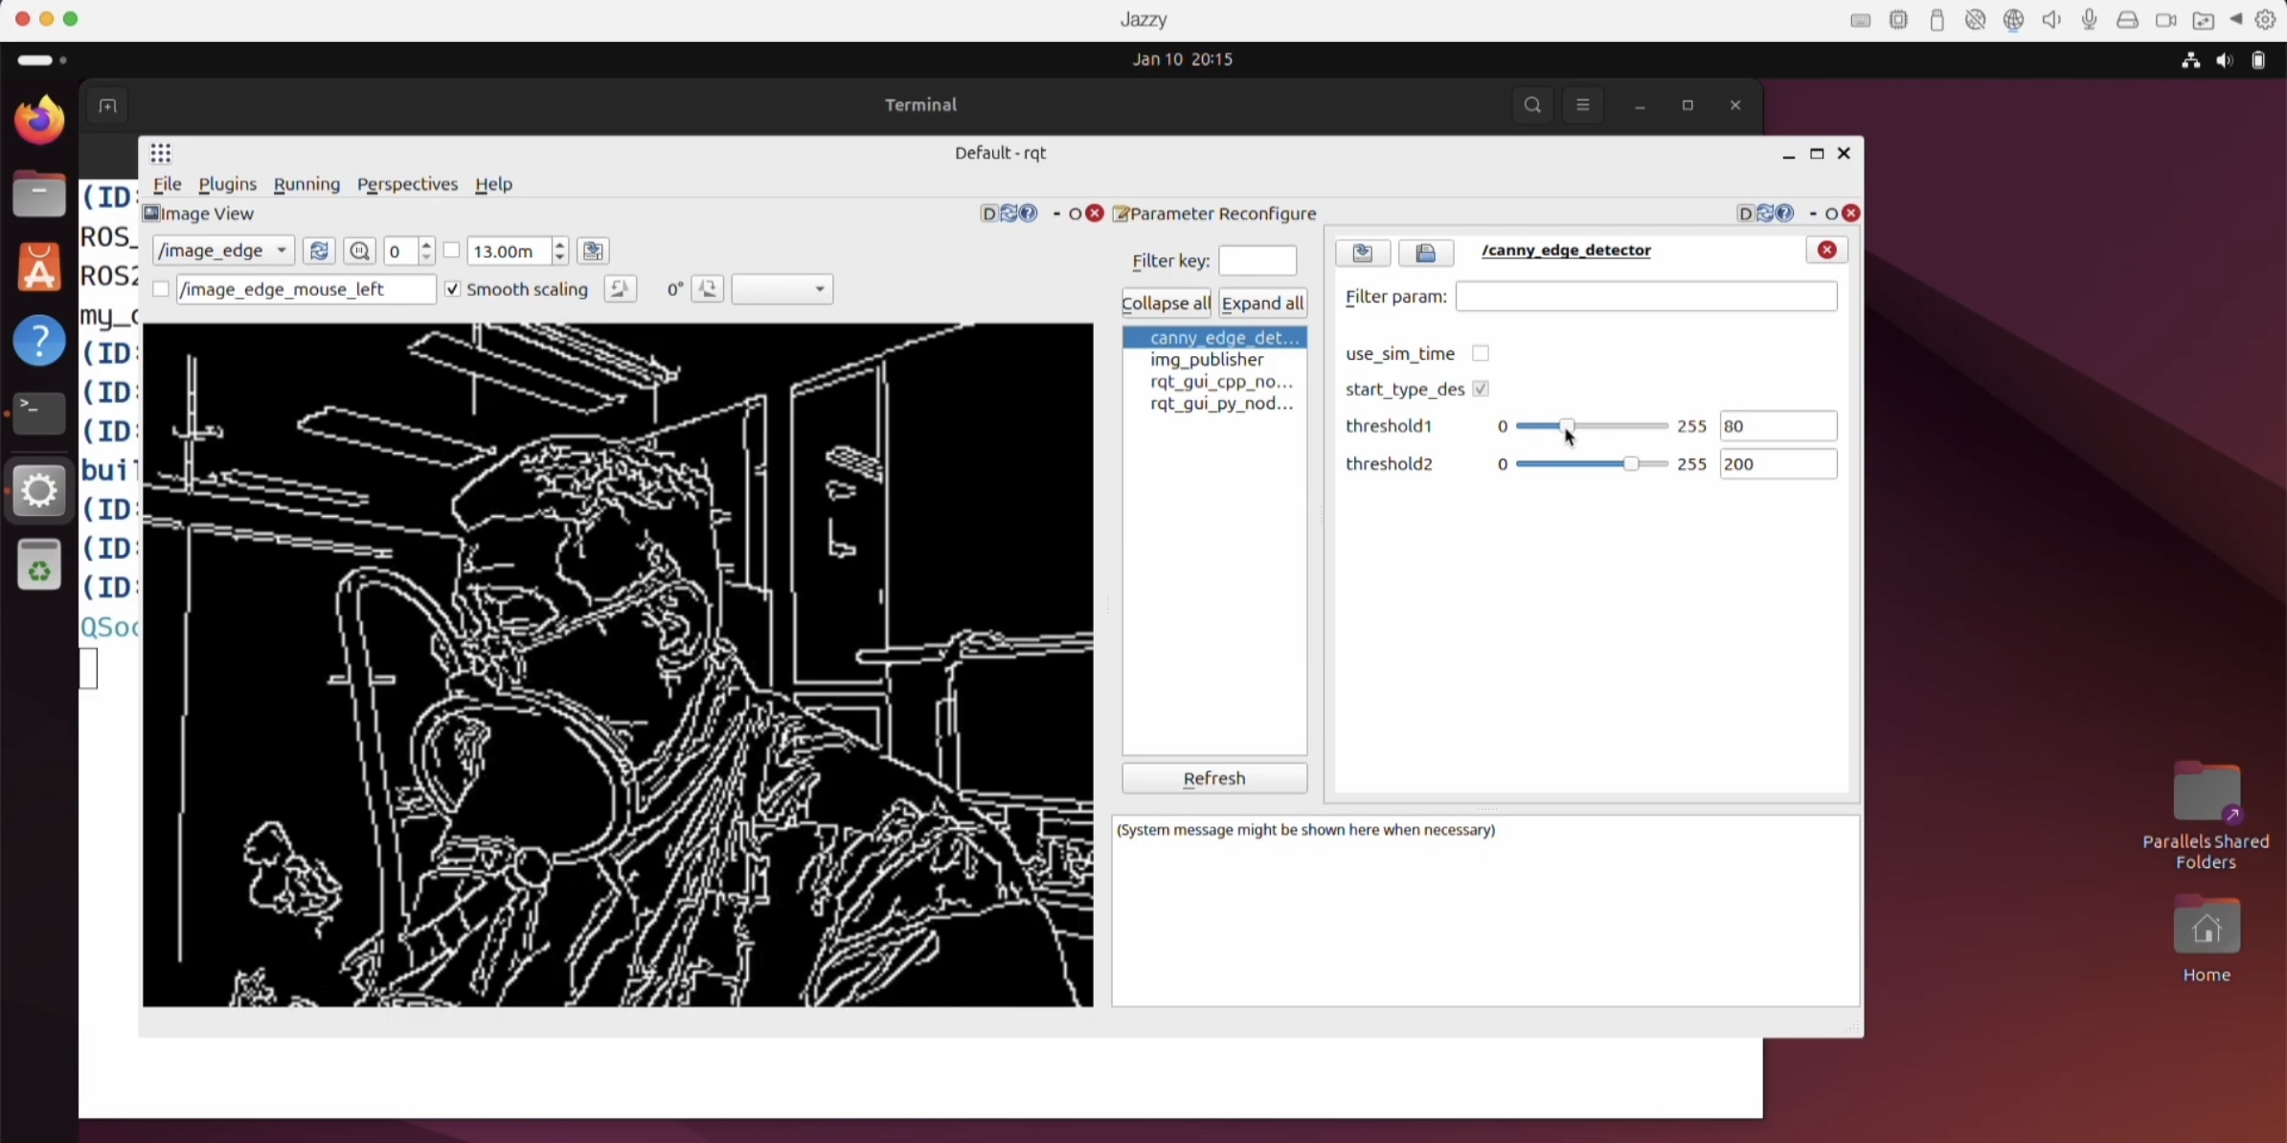Click the Expand all button
The image size is (2287, 1143).
[1262, 303]
